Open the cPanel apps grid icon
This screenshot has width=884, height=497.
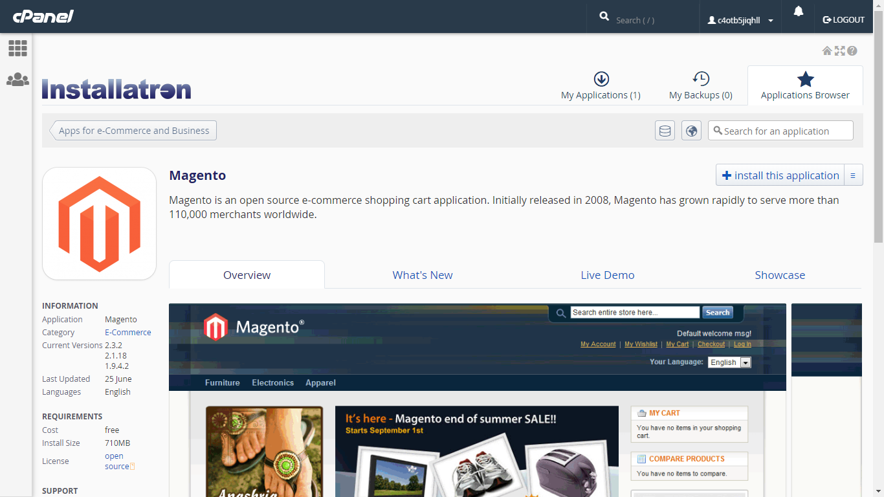(x=17, y=48)
